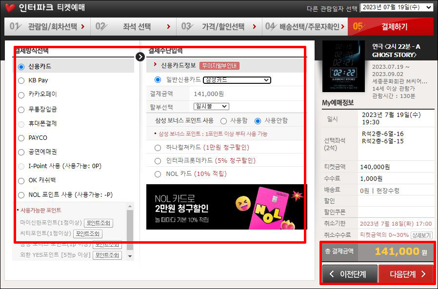
Task: Open the 할부선택 installment dropdown
Action: [211, 106]
